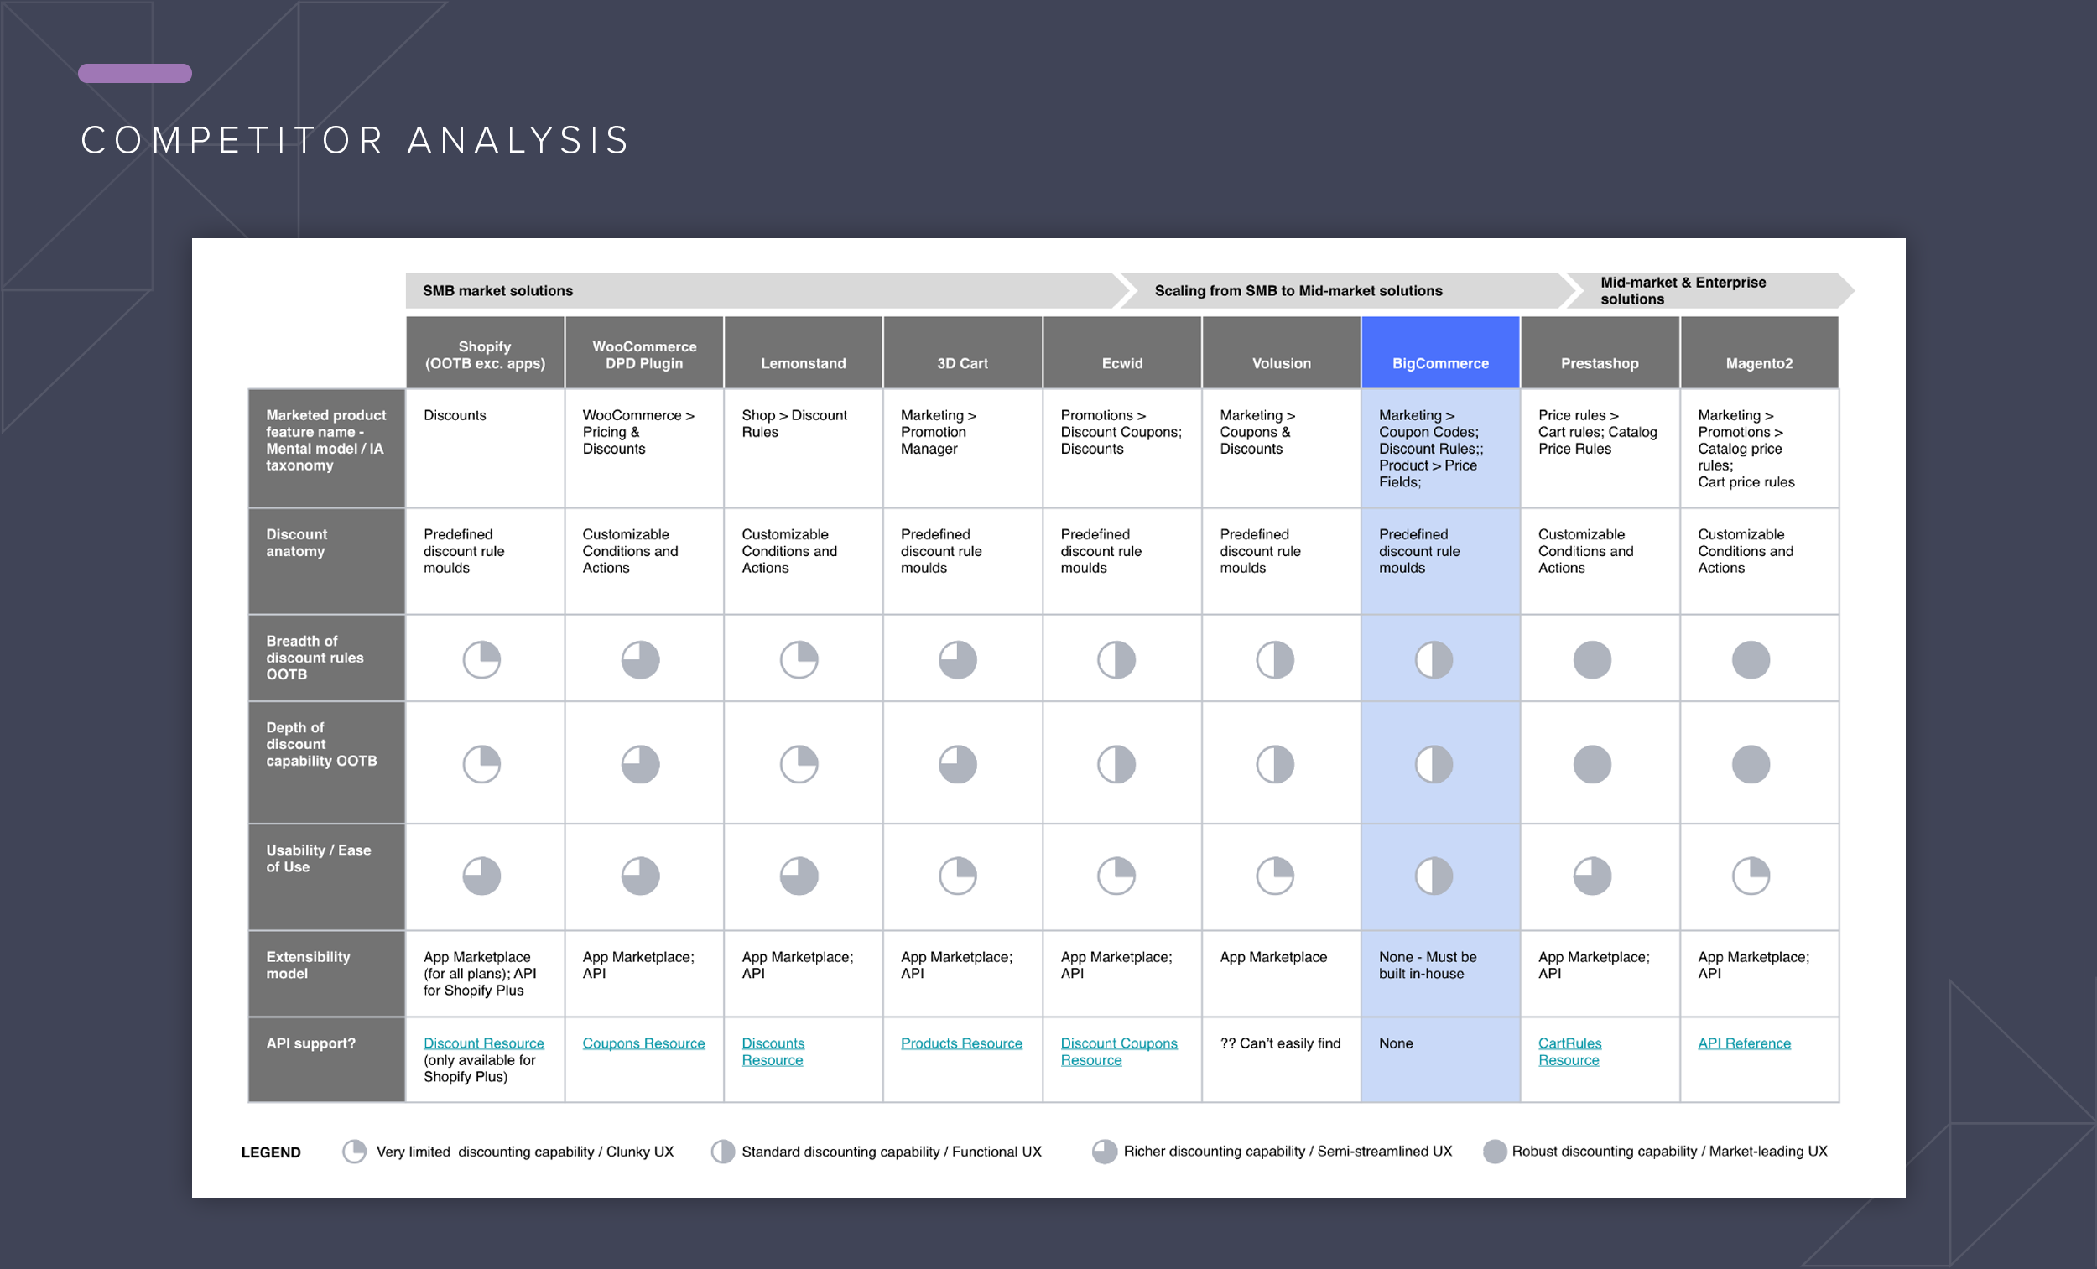The image size is (2097, 1269).
Task: Click the 'SMB market solutions' arrow banner
Action: 766,290
